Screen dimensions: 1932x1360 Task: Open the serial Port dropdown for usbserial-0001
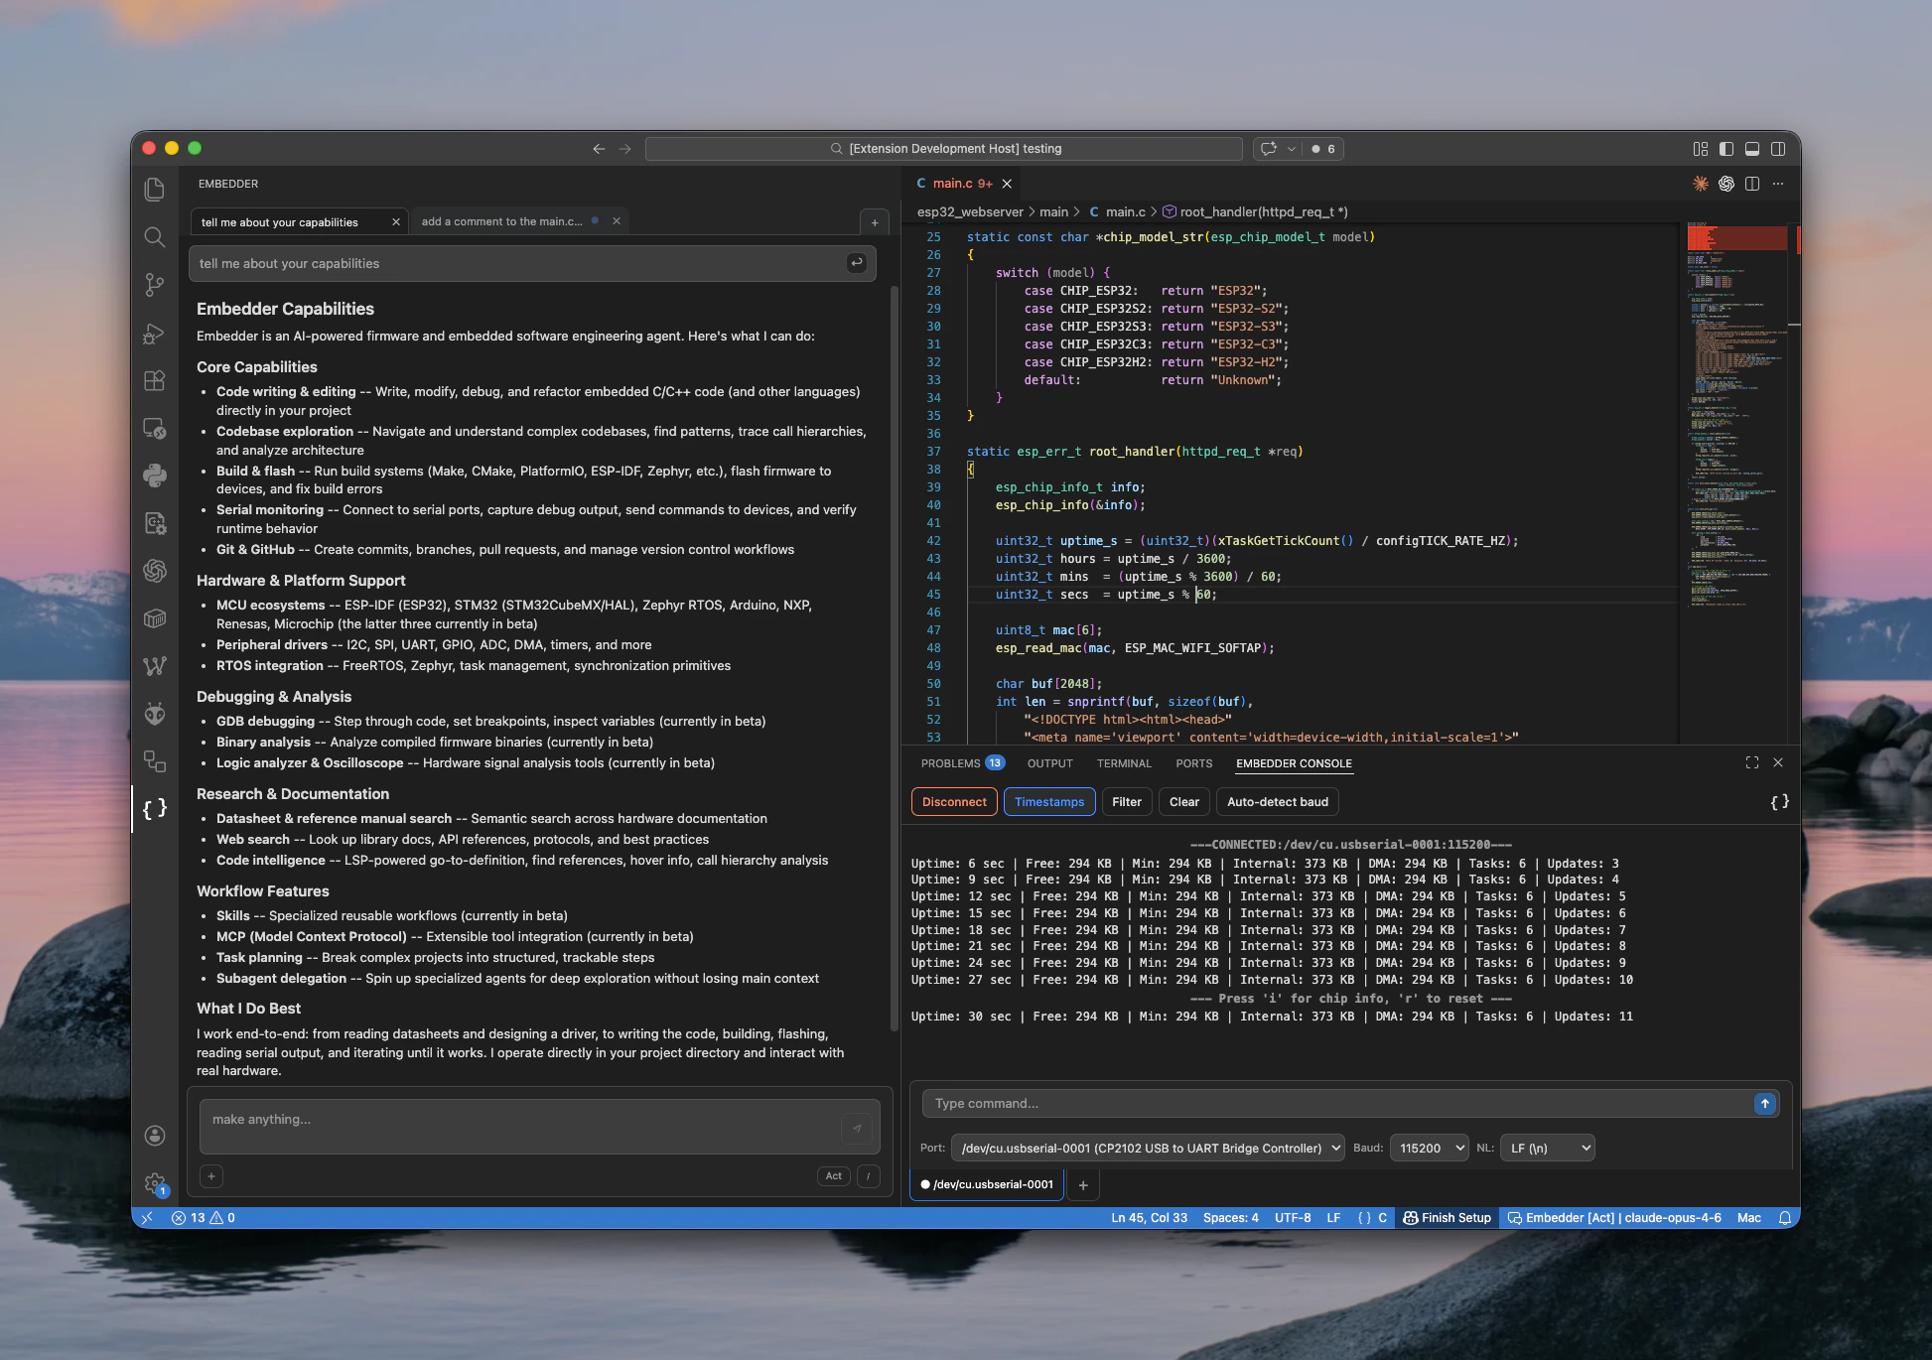tap(1147, 1148)
